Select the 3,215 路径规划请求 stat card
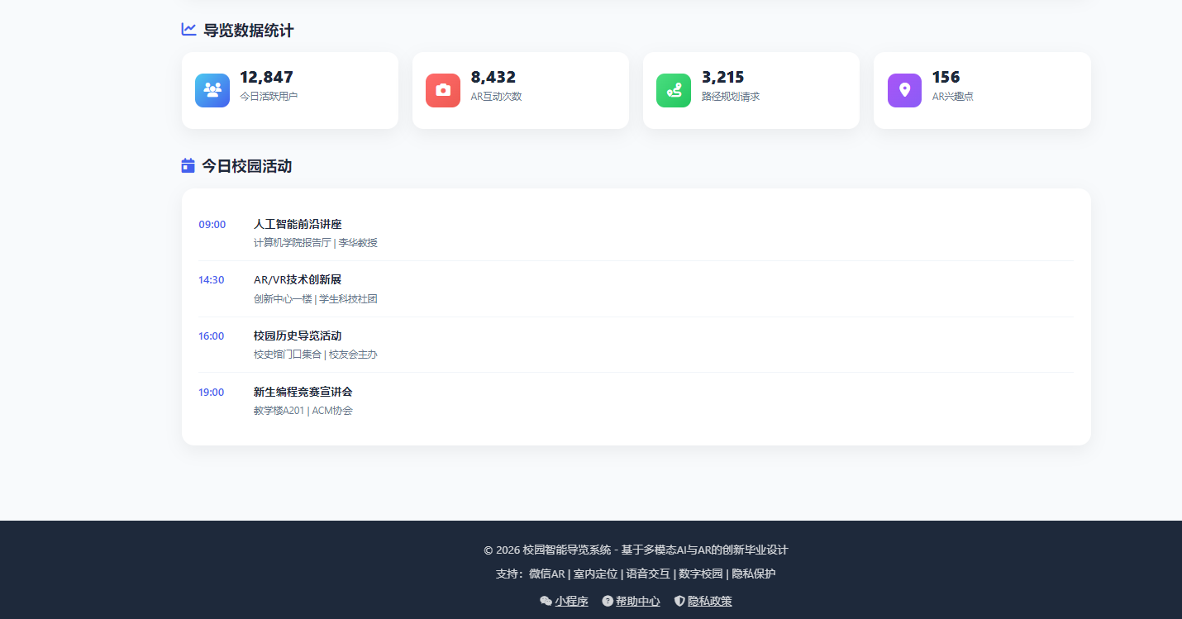 point(751,90)
